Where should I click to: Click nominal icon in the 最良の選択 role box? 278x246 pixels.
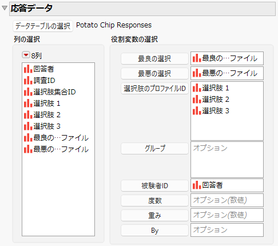click(x=197, y=58)
